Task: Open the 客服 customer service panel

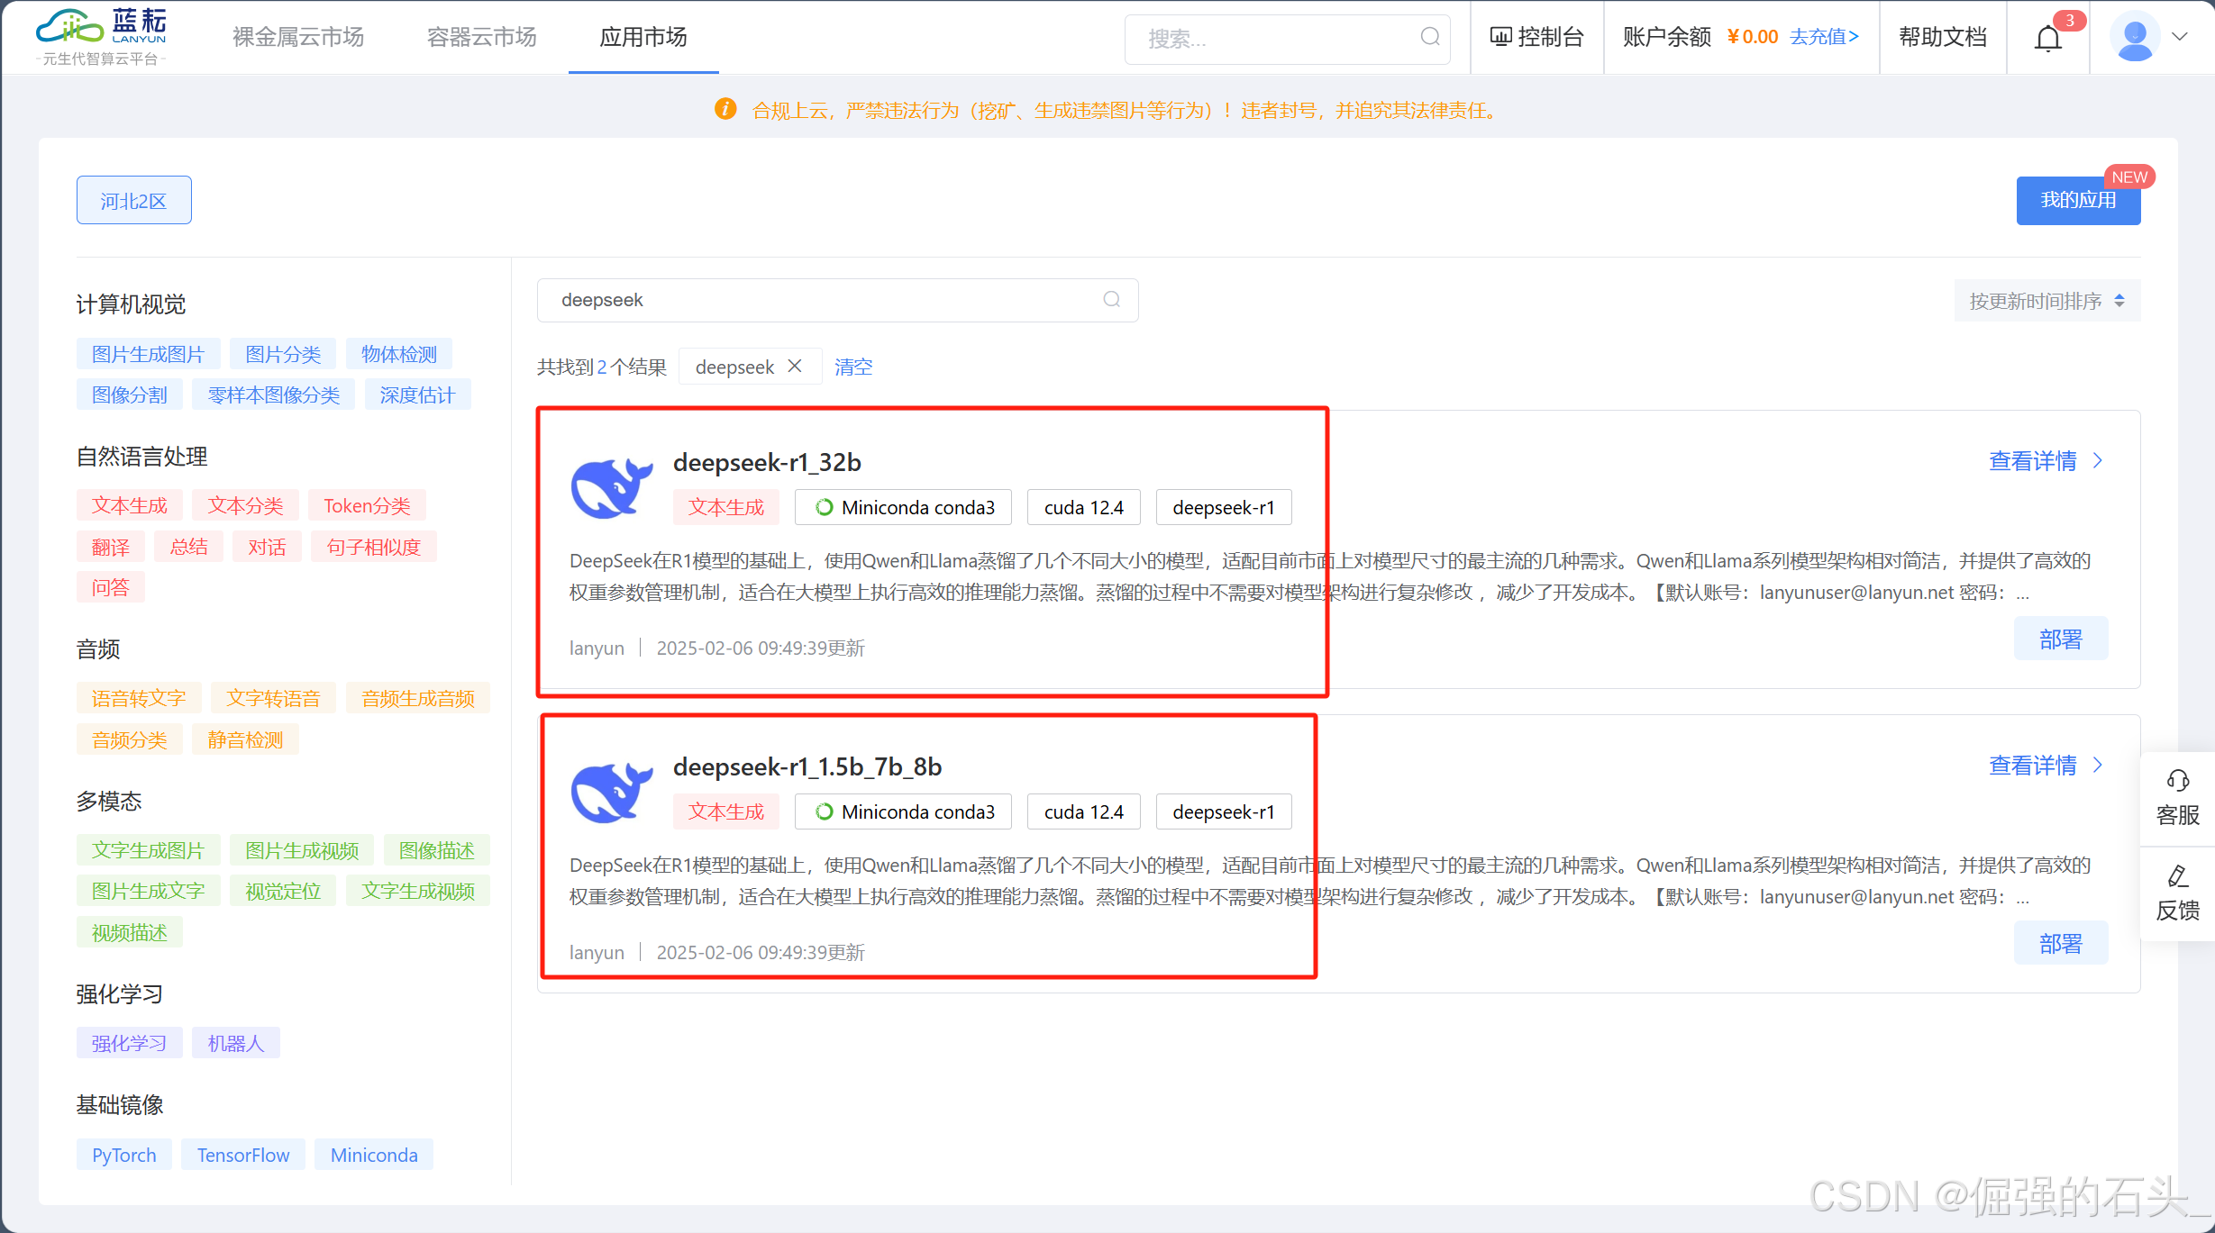Action: tap(2177, 800)
